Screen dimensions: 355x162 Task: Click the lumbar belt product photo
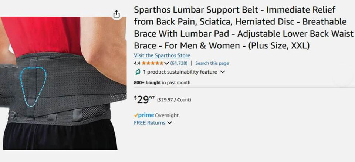[x=63, y=83]
